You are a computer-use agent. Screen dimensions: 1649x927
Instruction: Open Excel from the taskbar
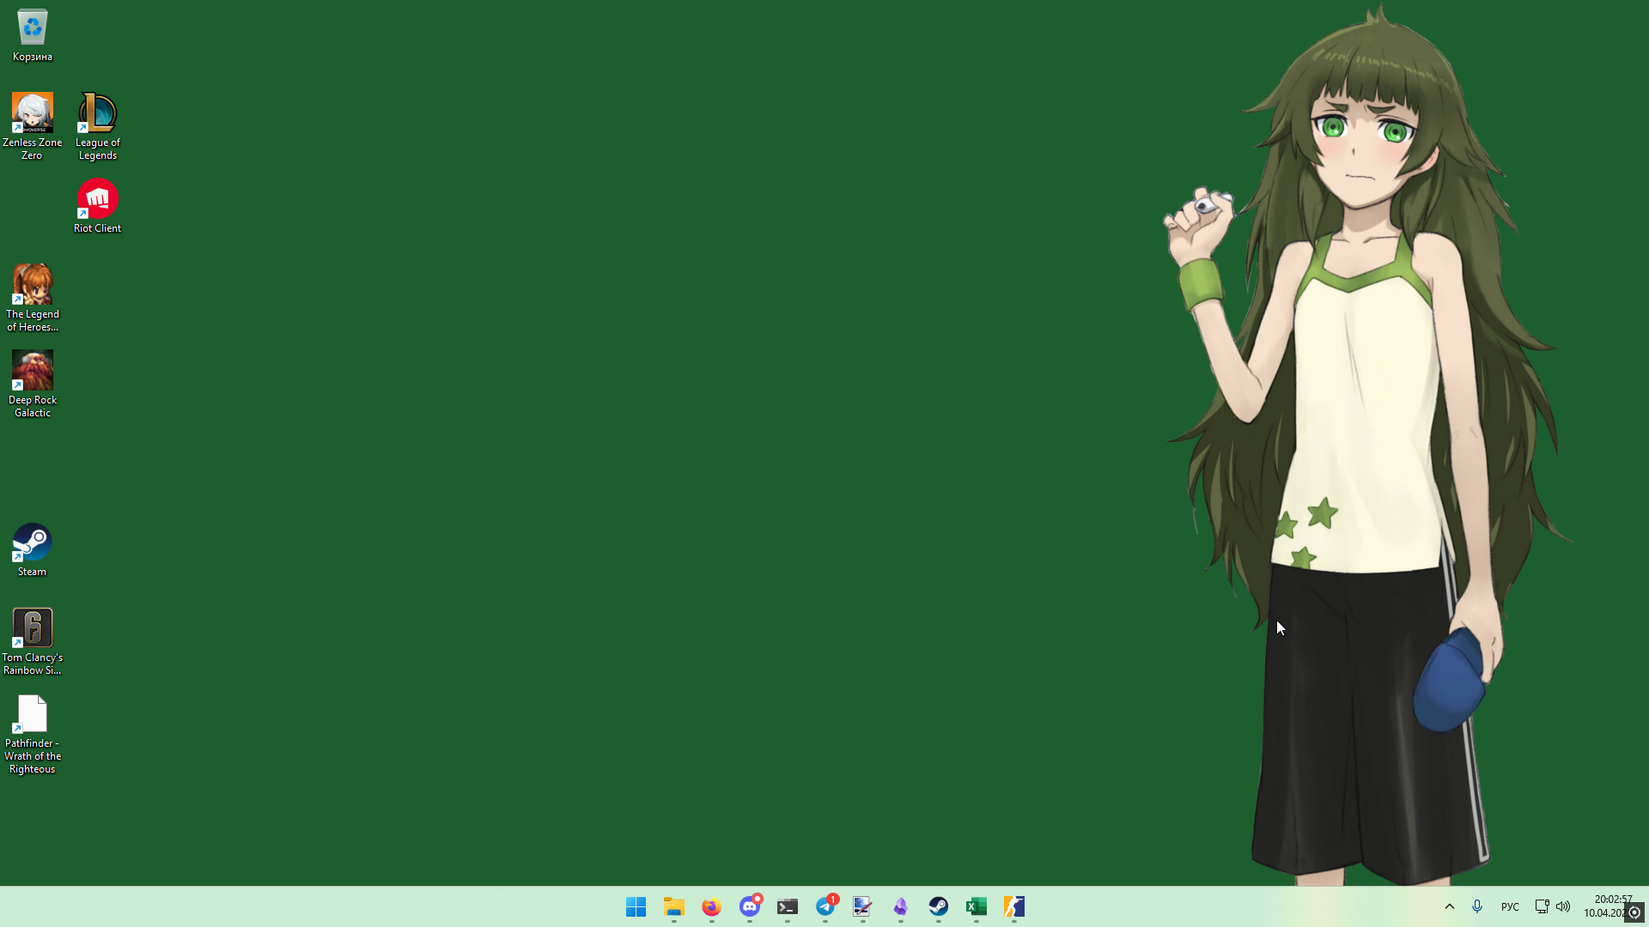pyautogui.click(x=977, y=906)
